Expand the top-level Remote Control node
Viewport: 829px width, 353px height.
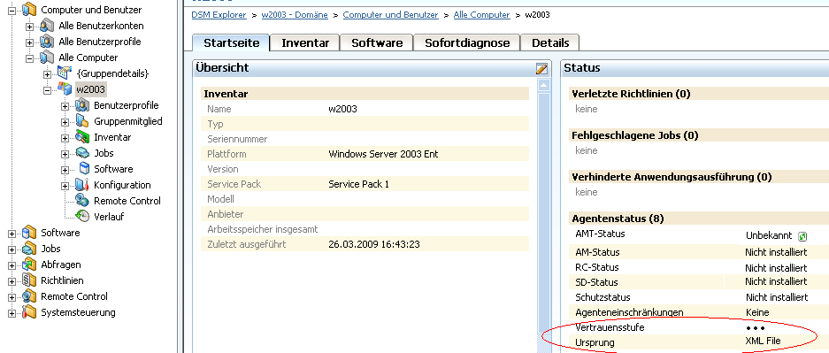12,297
